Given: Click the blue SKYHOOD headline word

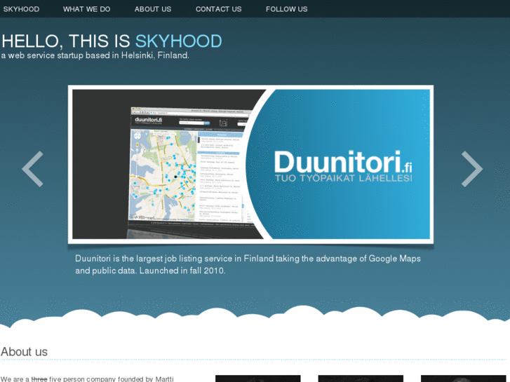Looking at the screenshot, I should point(179,41).
